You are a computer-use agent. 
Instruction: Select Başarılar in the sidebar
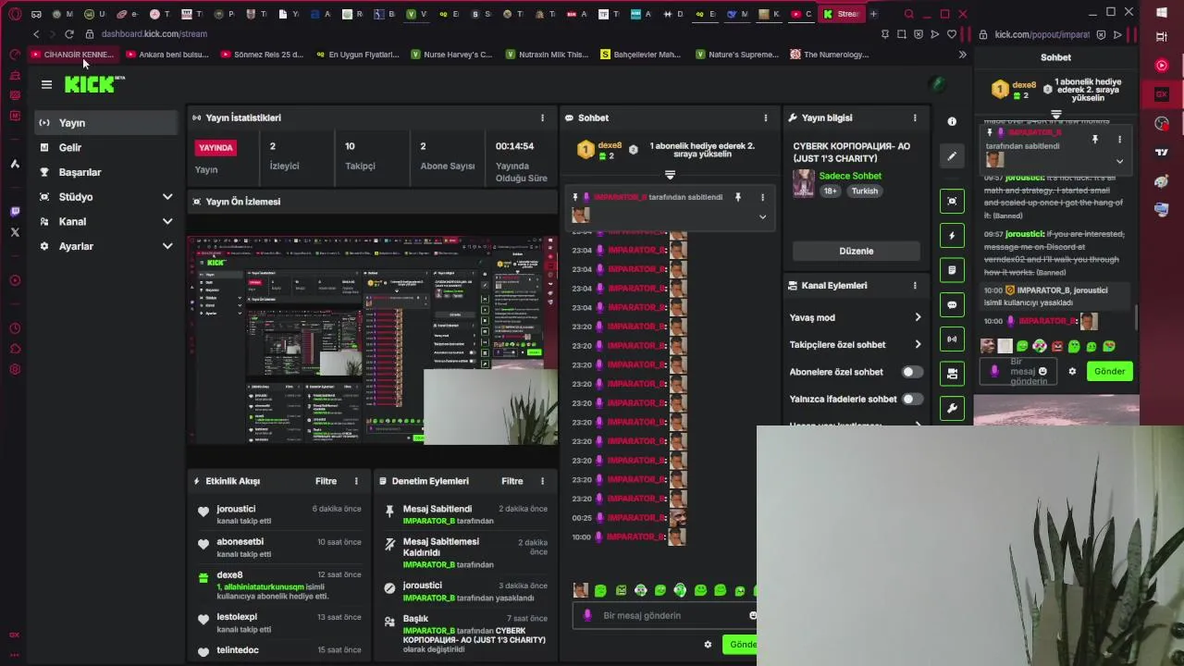click(x=106, y=172)
